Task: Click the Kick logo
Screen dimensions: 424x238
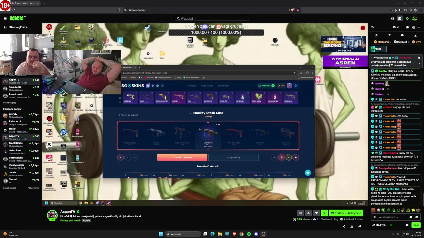Action: [x=18, y=19]
